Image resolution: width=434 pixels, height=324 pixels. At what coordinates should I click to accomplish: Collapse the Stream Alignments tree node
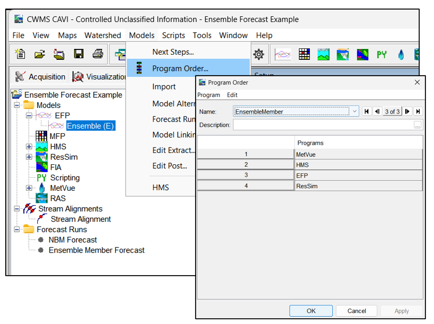17,208
